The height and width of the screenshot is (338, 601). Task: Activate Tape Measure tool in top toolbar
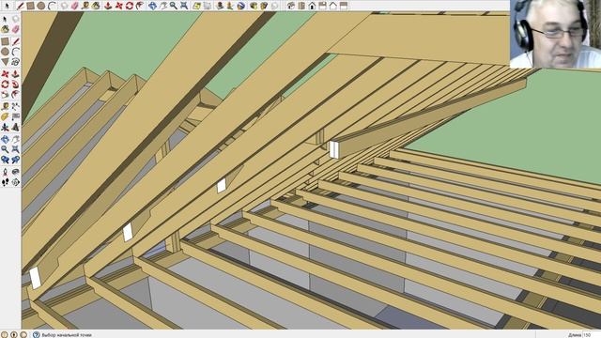85,6
